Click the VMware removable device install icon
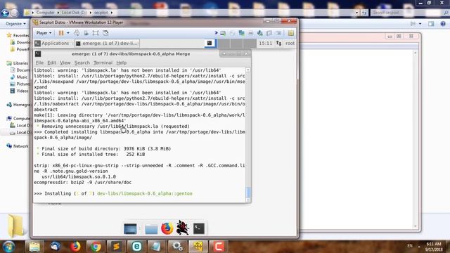The width and height of the screenshot is (450, 253). pos(86,33)
